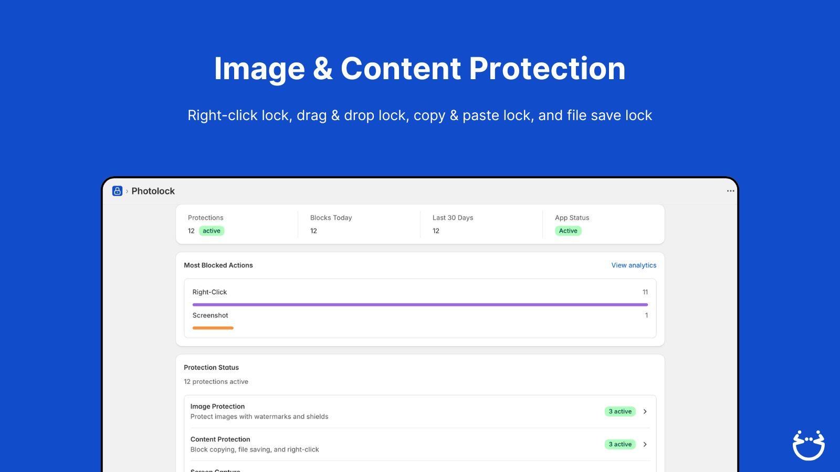Image resolution: width=840 pixels, height=472 pixels.
Task: Click the Most Blocked Actions heading
Action: (x=218, y=265)
